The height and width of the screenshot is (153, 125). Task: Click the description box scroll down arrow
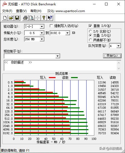(119, 68)
